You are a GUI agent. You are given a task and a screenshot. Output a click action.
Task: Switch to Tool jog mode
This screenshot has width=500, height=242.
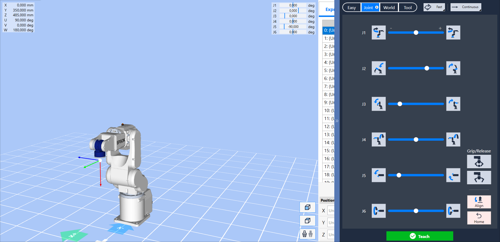click(408, 7)
